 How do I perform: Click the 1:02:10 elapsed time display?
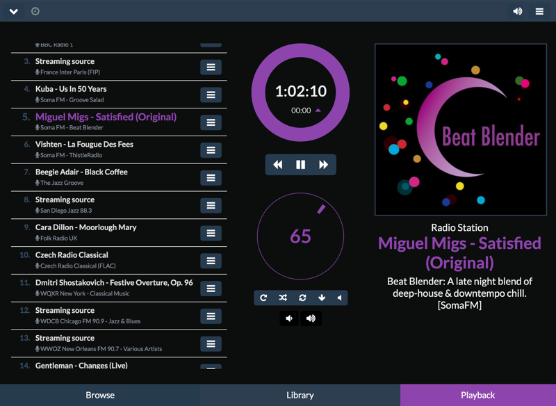tap(301, 92)
